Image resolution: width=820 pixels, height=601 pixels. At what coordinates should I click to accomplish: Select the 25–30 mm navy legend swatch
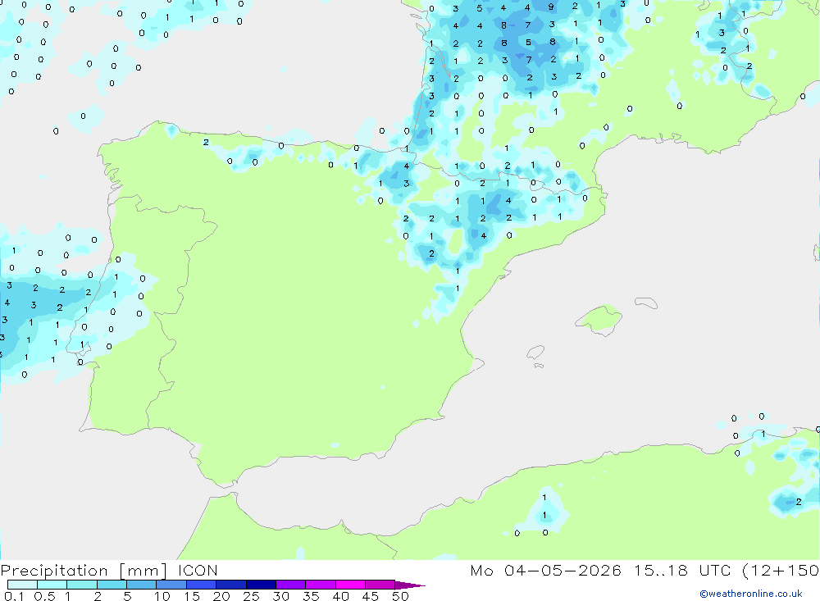[x=261, y=585]
